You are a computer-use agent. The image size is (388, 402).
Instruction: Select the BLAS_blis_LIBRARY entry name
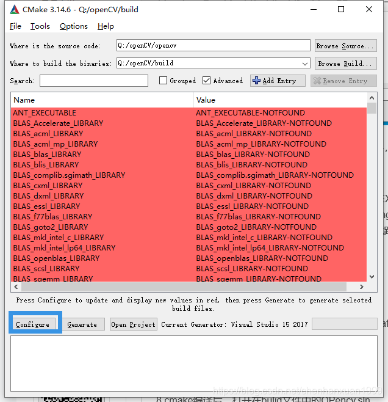[x=46, y=164]
